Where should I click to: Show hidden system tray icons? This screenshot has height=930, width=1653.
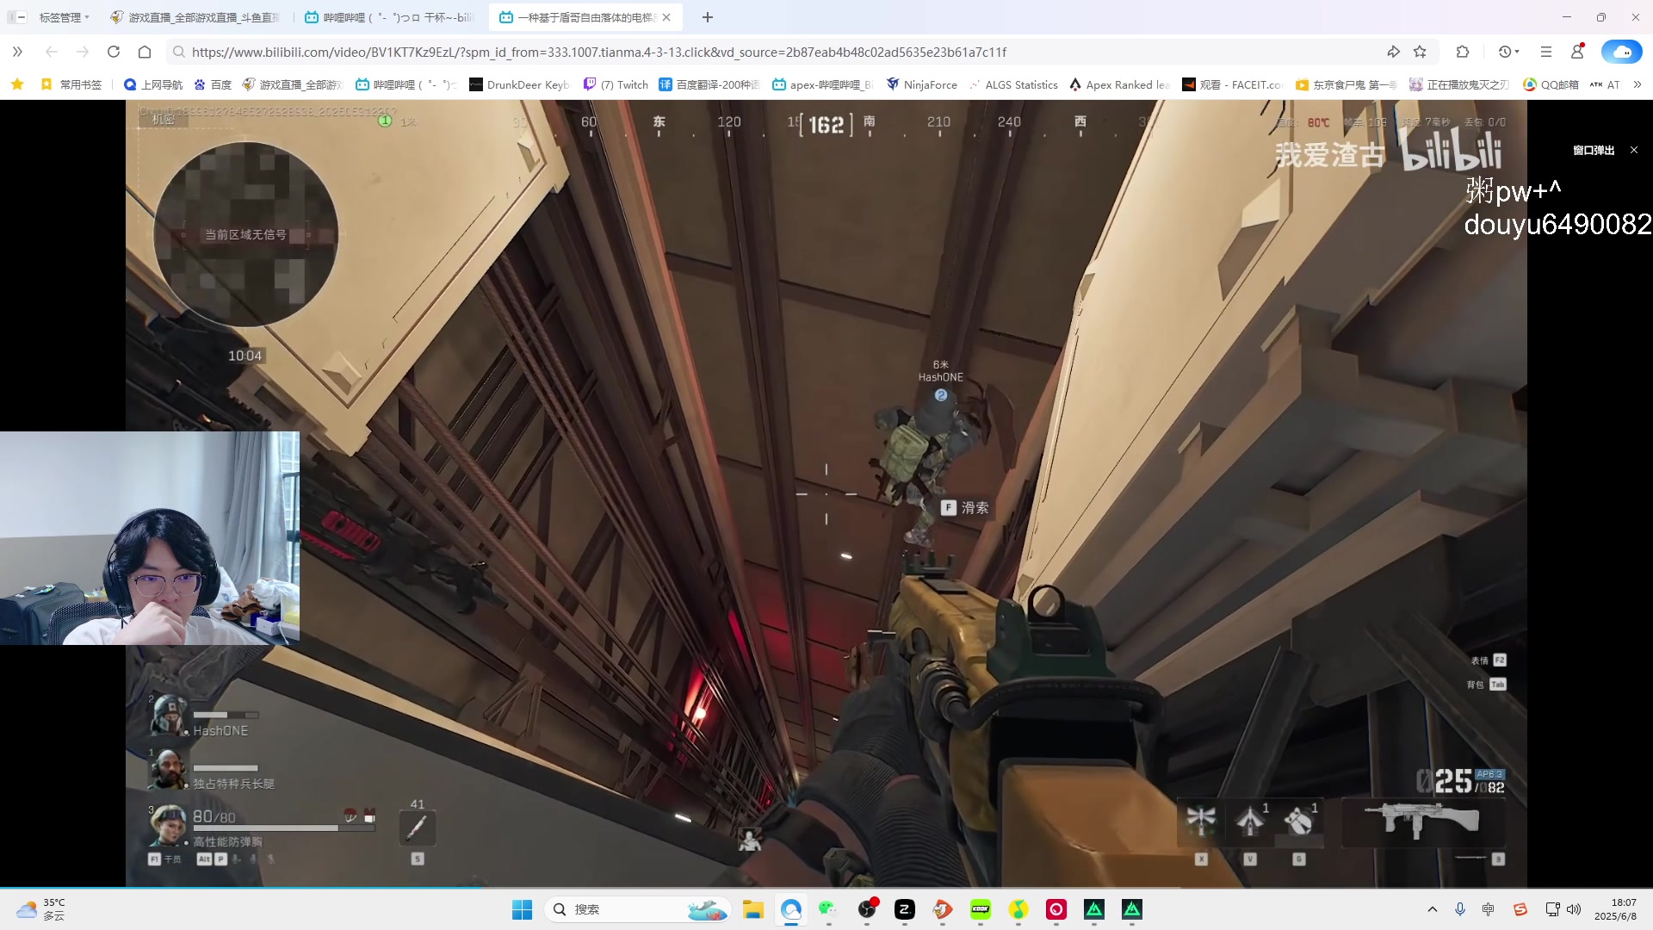click(1433, 909)
